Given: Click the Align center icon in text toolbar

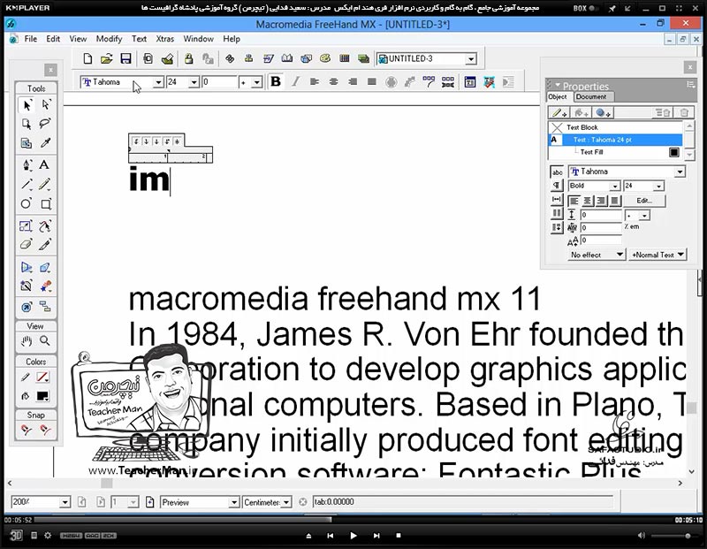Looking at the screenshot, I should [x=334, y=81].
